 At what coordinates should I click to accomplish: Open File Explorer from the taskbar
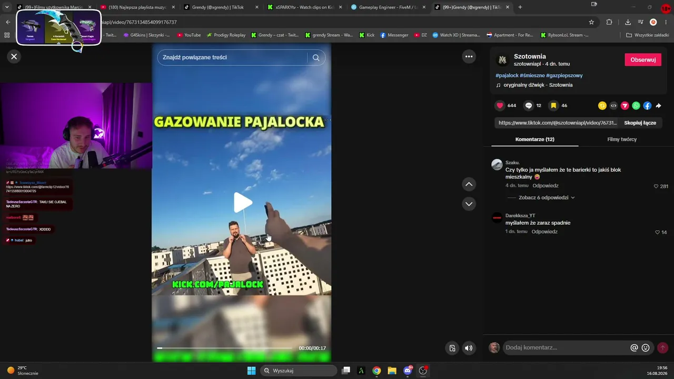pyautogui.click(x=392, y=371)
